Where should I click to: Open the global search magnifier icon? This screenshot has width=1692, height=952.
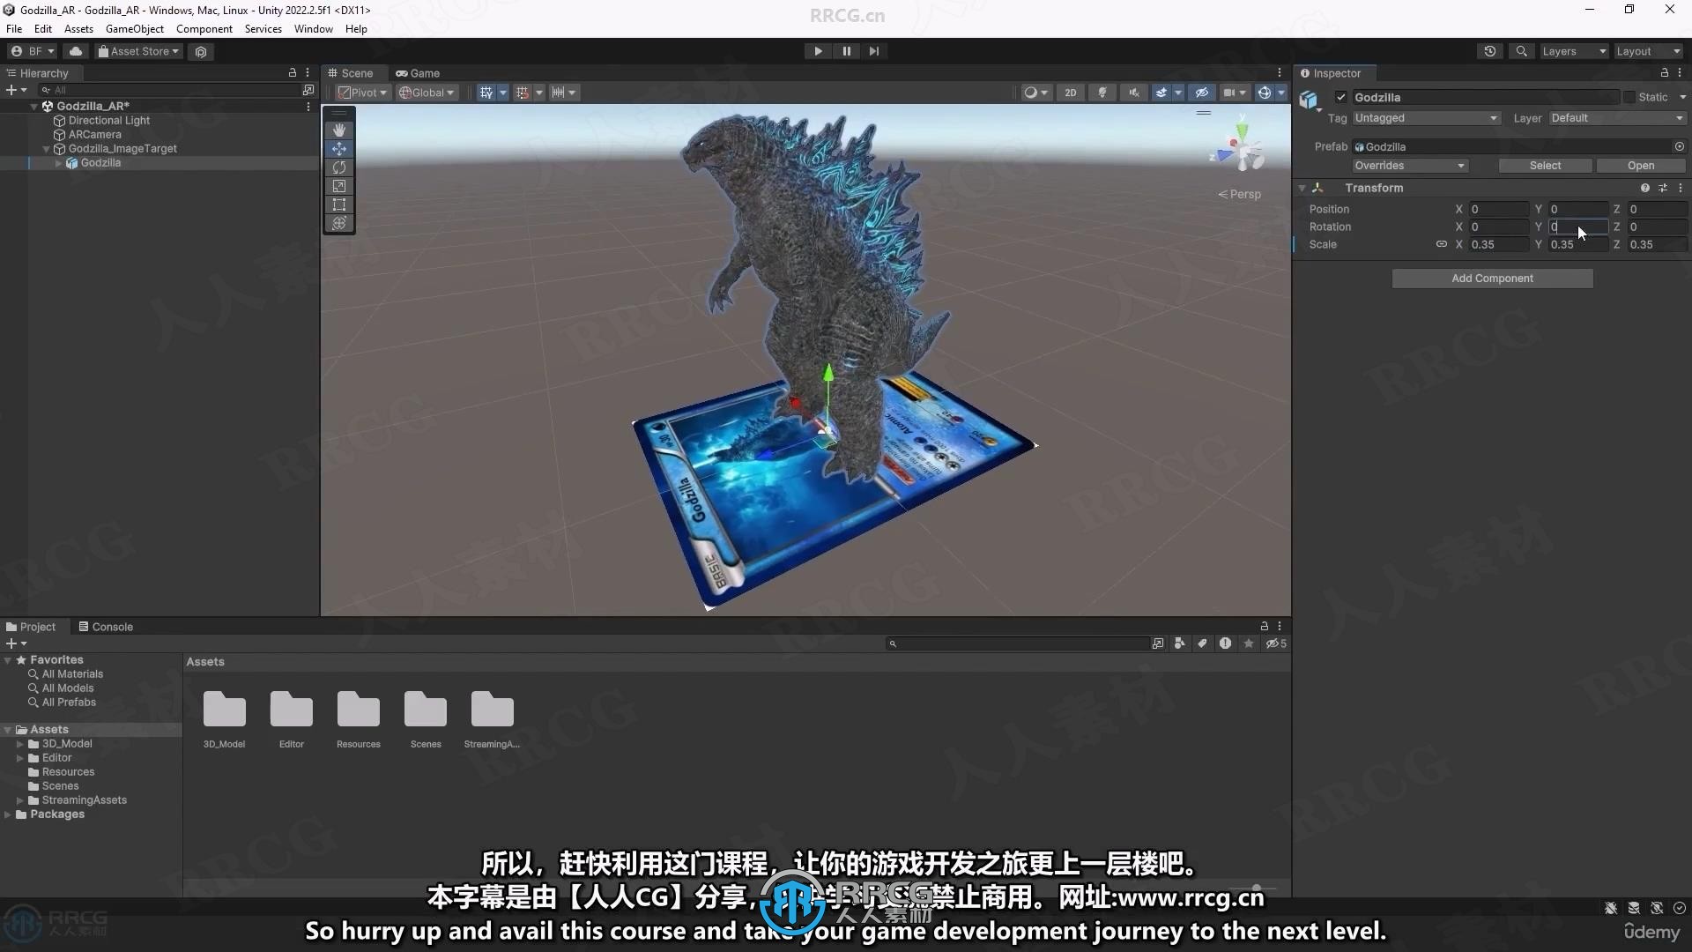tap(1521, 51)
